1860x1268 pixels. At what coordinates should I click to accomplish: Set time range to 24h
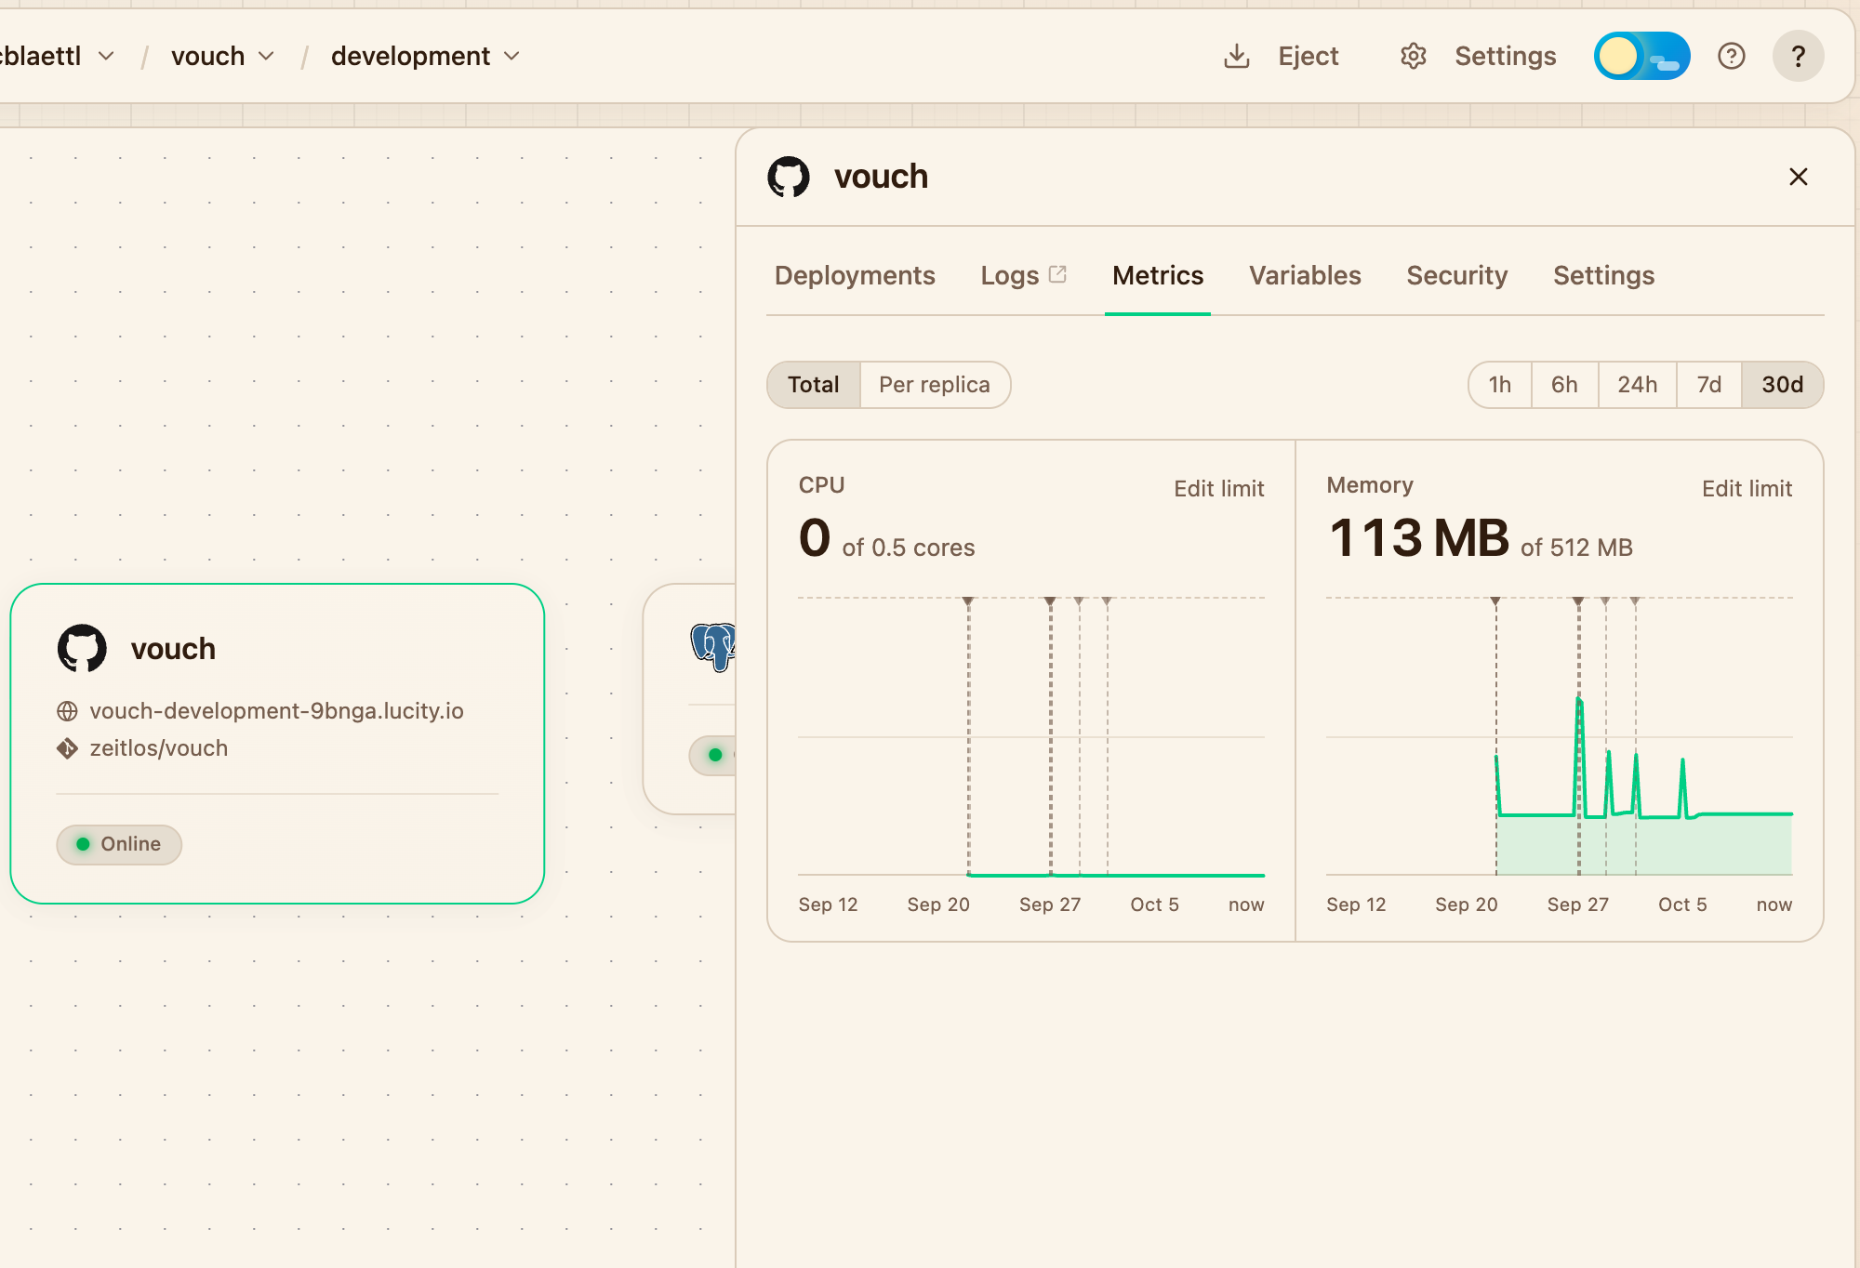1637,385
